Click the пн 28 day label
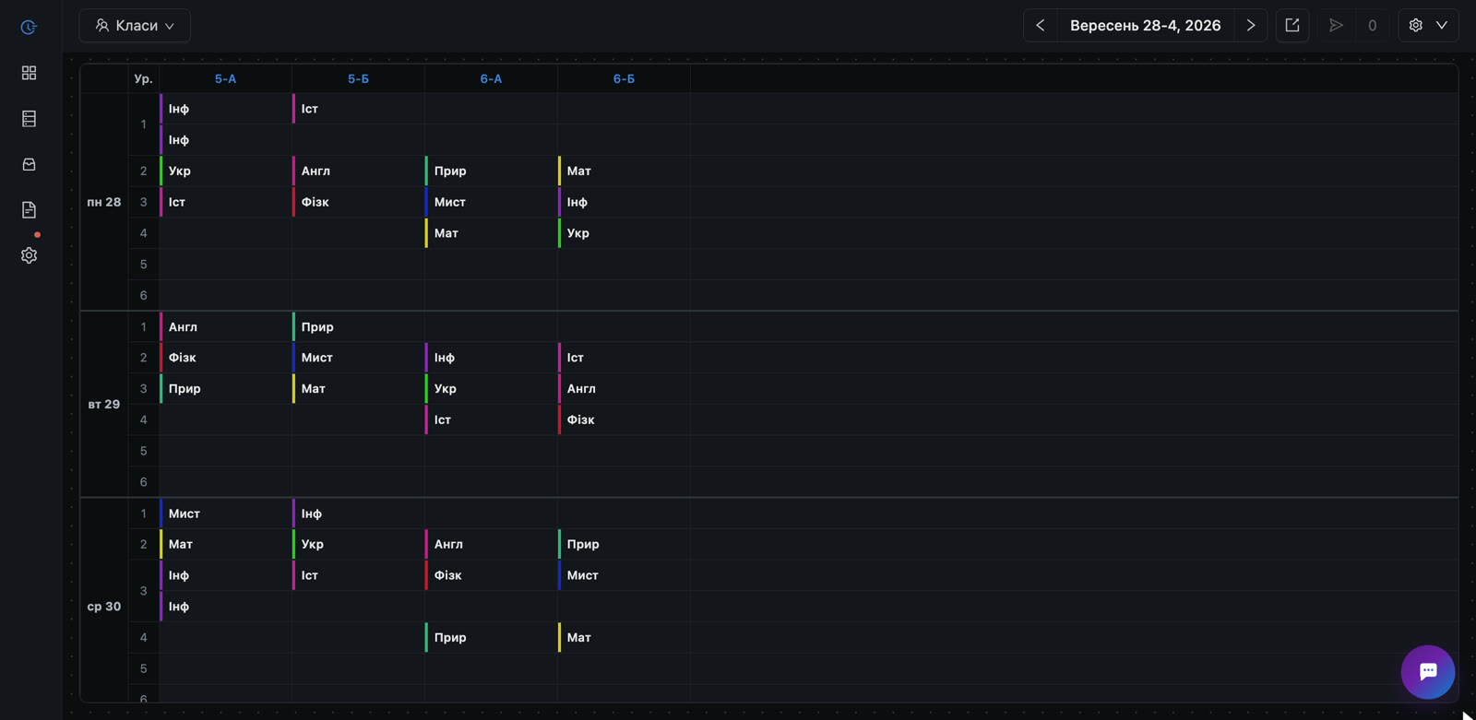This screenshot has height=720, width=1476. click(104, 203)
